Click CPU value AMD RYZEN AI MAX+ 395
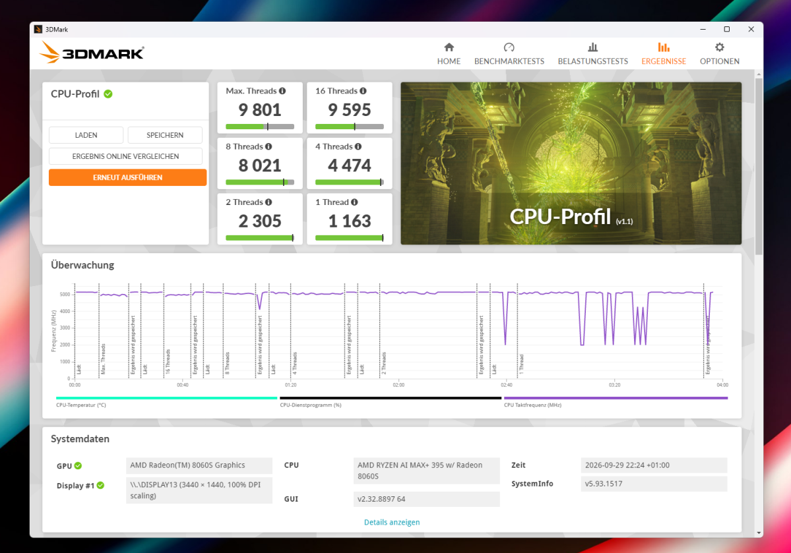The width and height of the screenshot is (791, 553). 427,471
